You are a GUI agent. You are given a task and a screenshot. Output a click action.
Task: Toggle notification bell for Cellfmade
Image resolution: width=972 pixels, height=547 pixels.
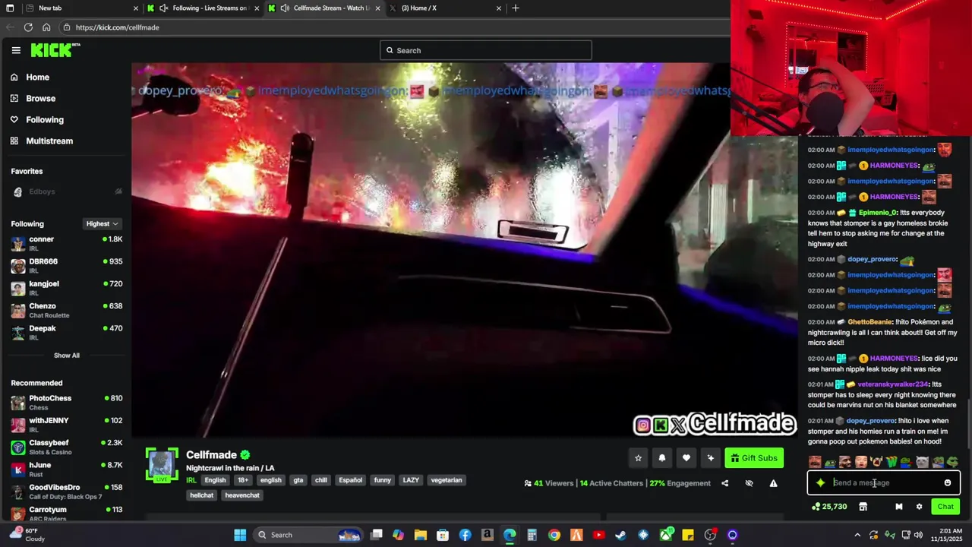tap(662, 458)
